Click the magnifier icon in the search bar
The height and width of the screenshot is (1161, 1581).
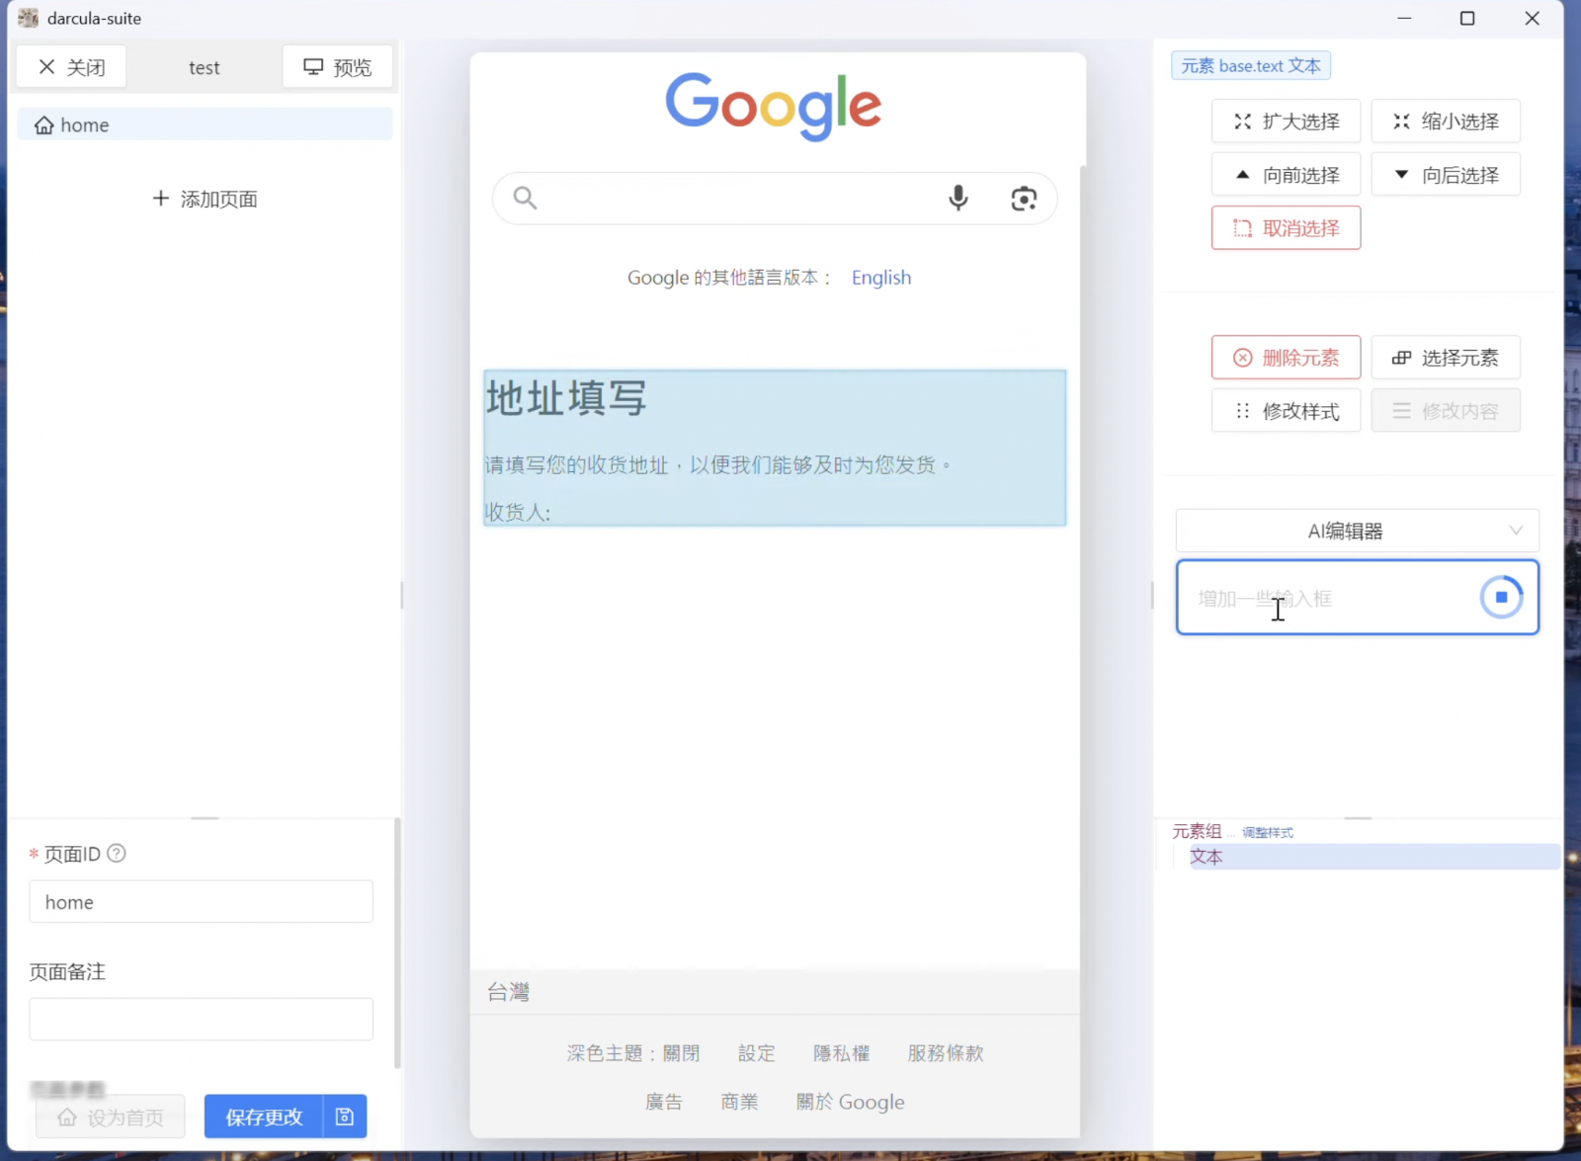pos(525,199)
